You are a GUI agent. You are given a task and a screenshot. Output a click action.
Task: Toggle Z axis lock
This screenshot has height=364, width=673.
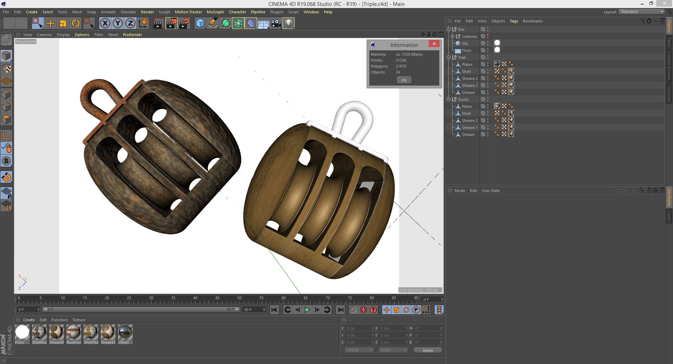(x=130, y=23)
